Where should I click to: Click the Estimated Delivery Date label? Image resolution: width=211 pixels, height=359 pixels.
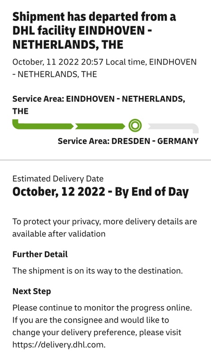[x=58, y=179]
